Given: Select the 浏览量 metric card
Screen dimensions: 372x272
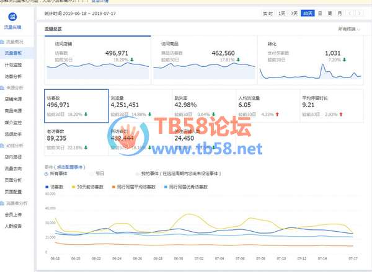Looking at the screenshot, I should point(139,105).
